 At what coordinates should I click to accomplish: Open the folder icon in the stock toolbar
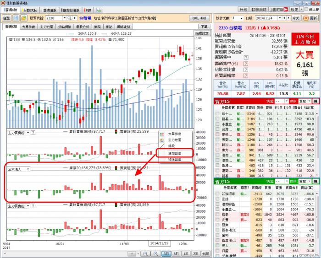23,18
